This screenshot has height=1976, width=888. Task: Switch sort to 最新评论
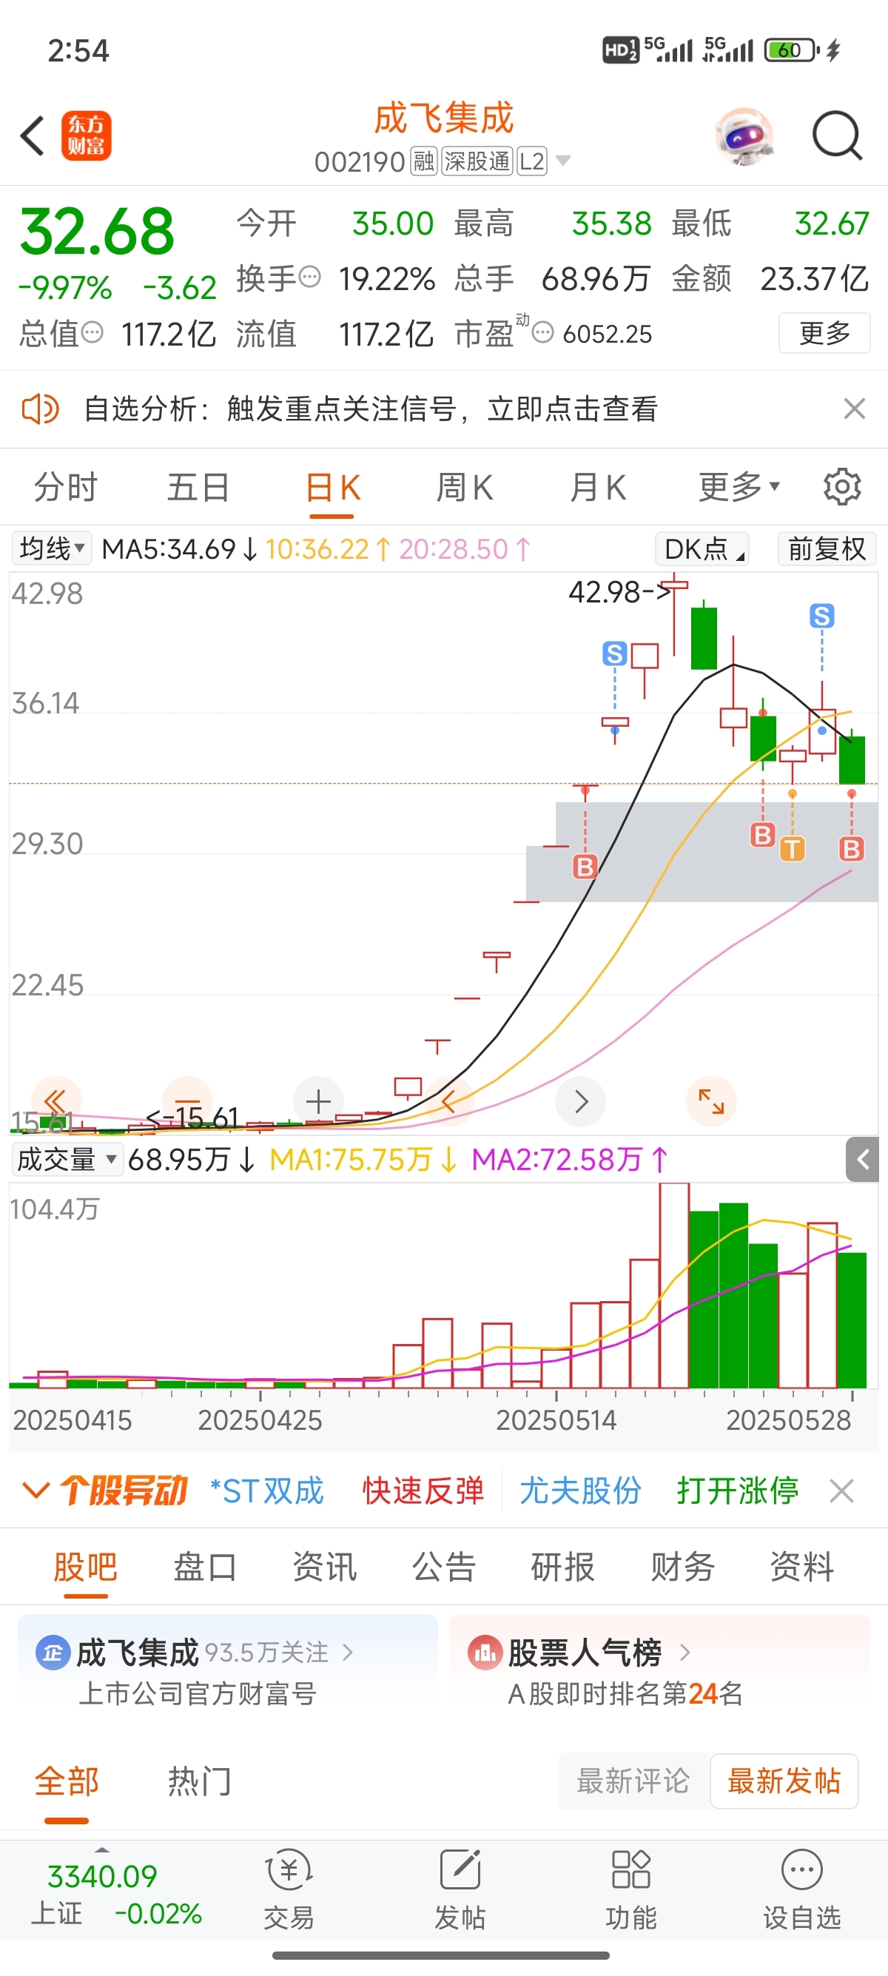[x=633, y=1781]
